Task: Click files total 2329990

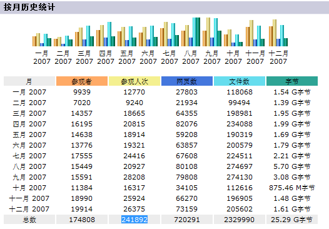Action: [x=240, y=220]
